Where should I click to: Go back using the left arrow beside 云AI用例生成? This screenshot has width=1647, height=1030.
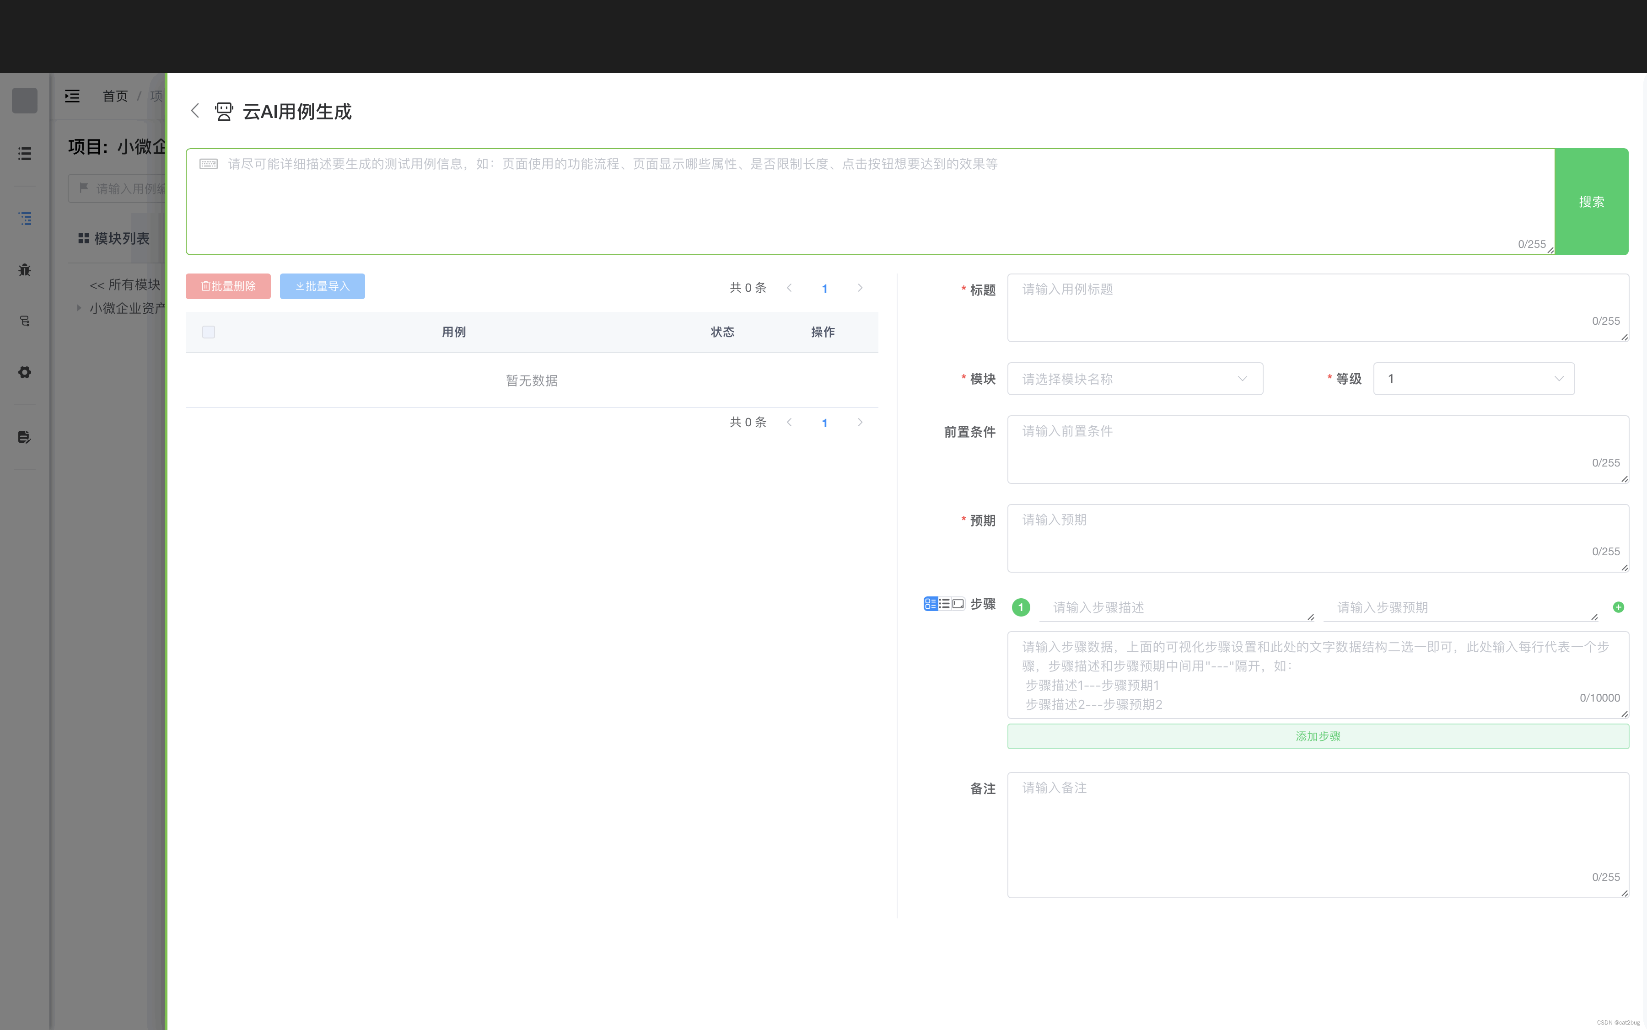click(195, 111)
